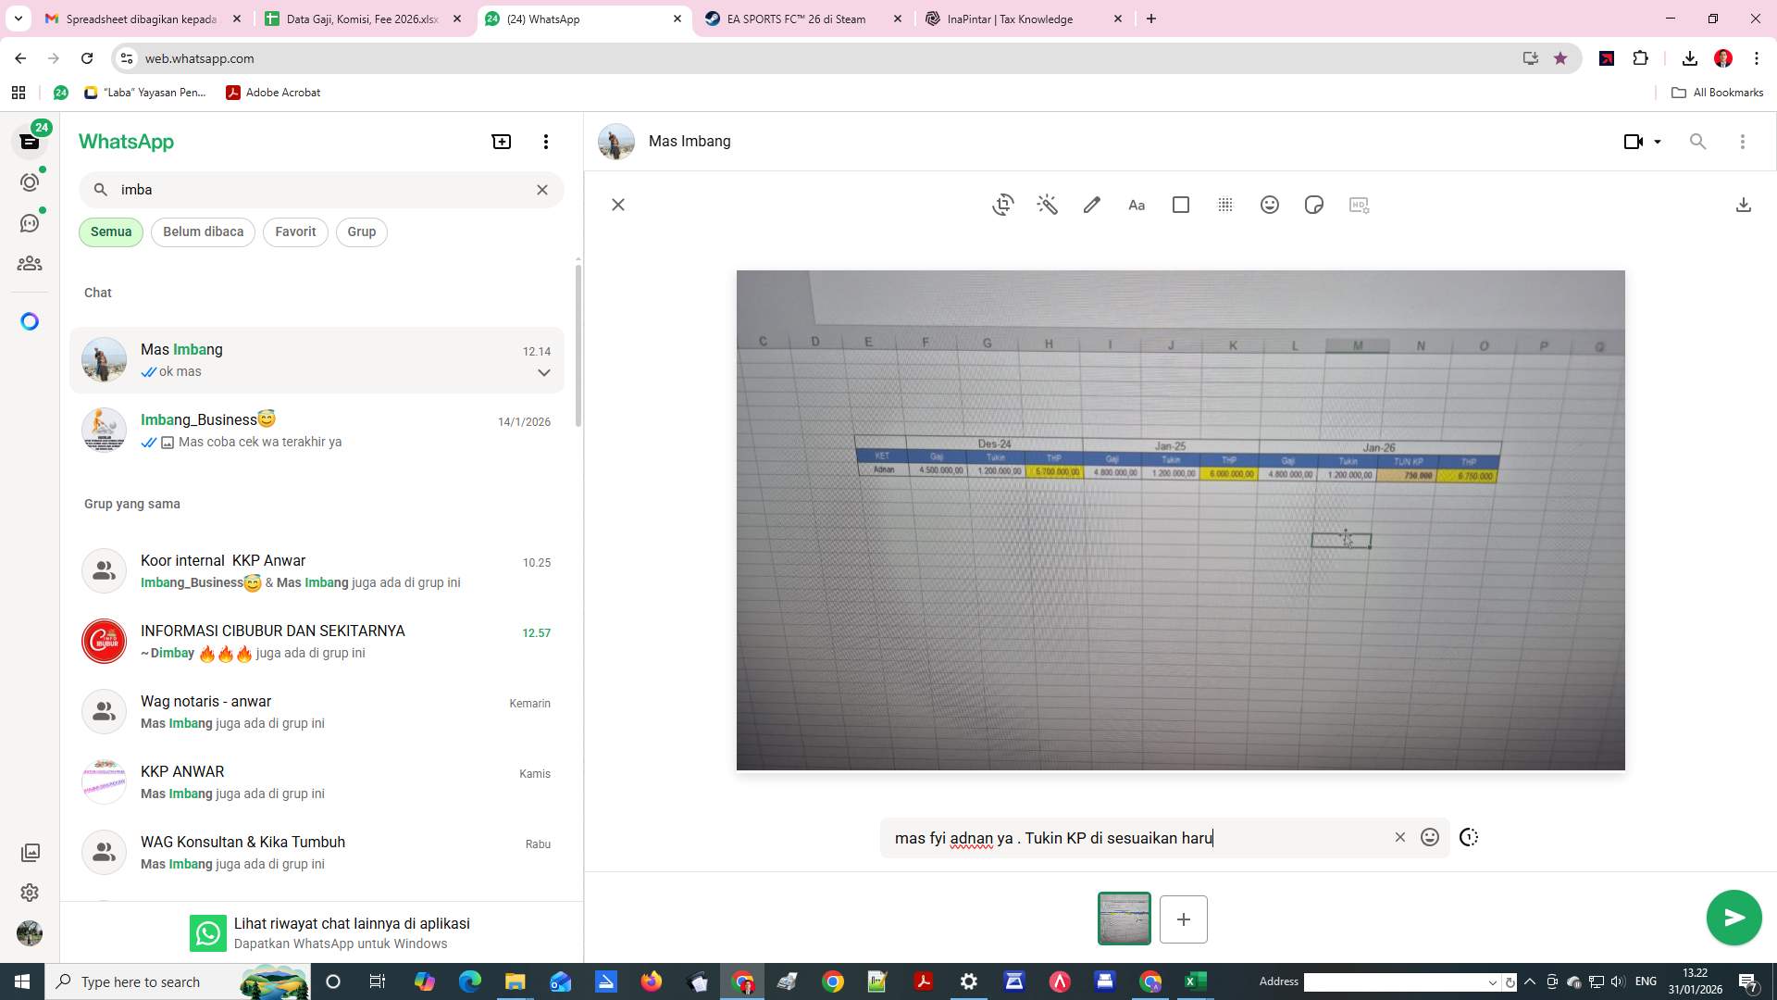This screenshot has width=1777, height=1000.
Task: Switch to the InaPintar Tax Knowledge tab
Action: (1009, 19)
